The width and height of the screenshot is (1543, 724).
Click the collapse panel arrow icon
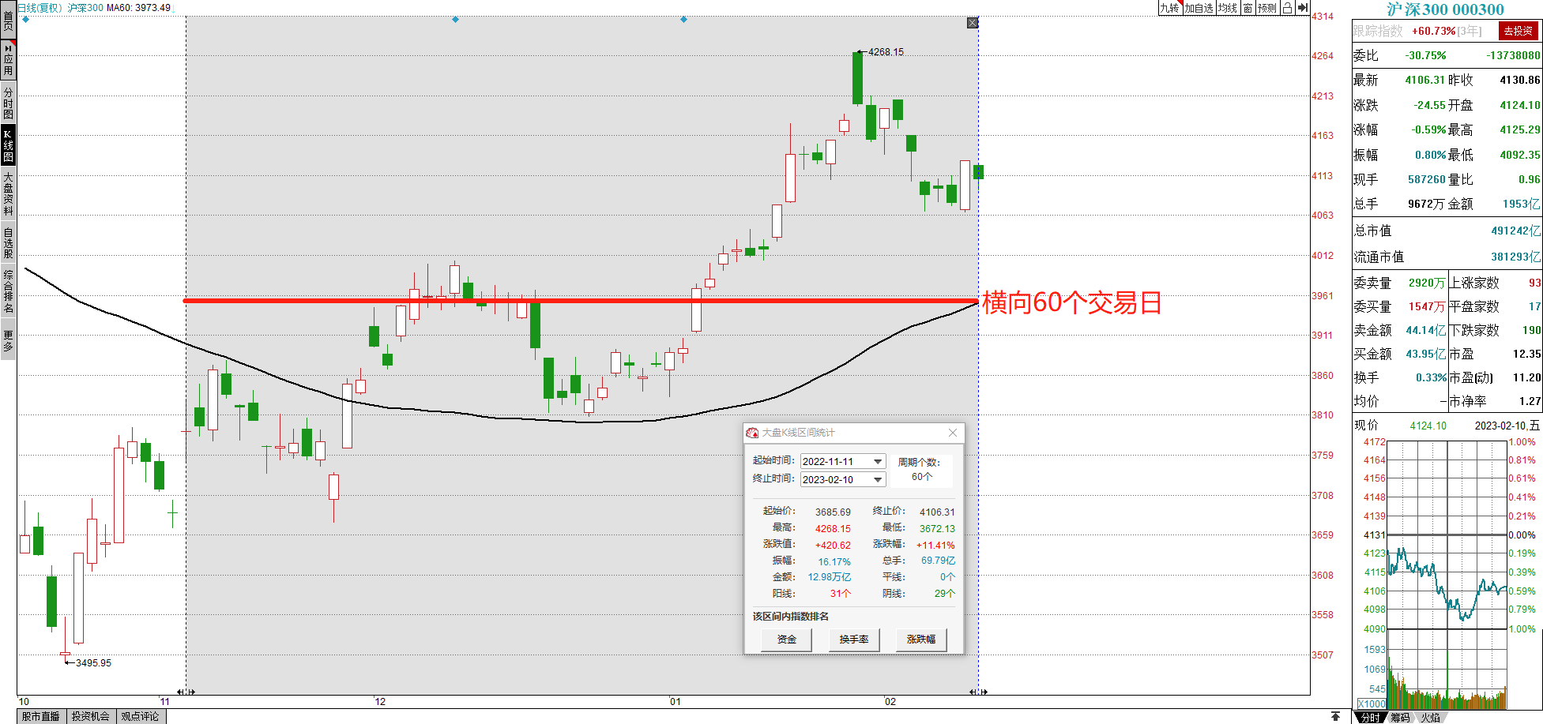(1302, 8)
